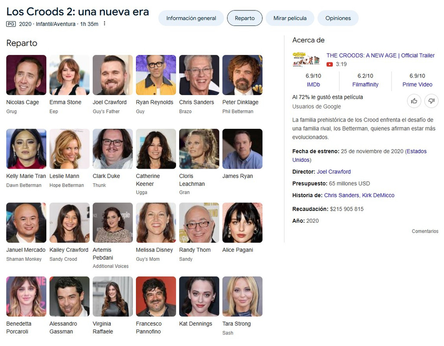Image resolution: width=444 pixels, height=346 pixels.
Task: Click the Comentarios feedback link
Action: click(425, 231)
